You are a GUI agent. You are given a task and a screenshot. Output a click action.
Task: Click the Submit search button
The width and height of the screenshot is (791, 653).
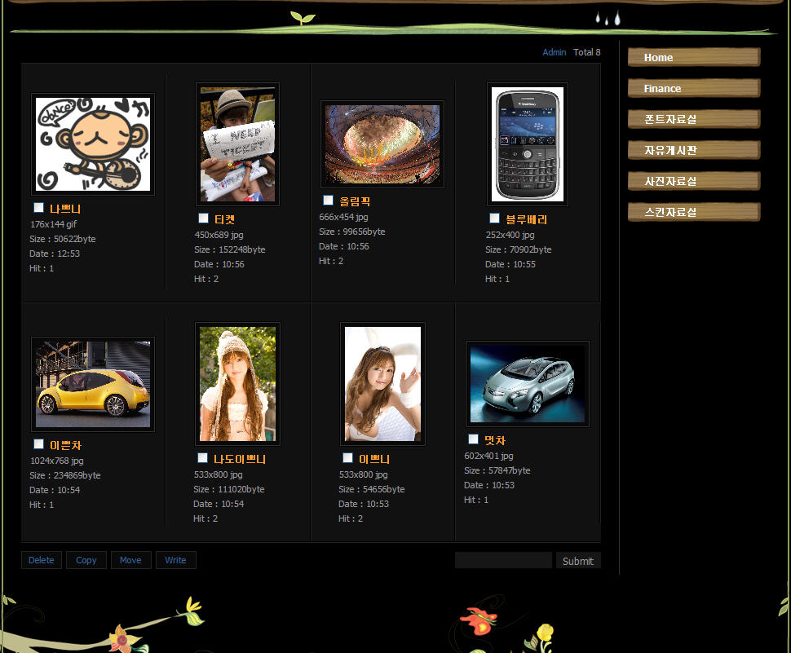[578, 561]
